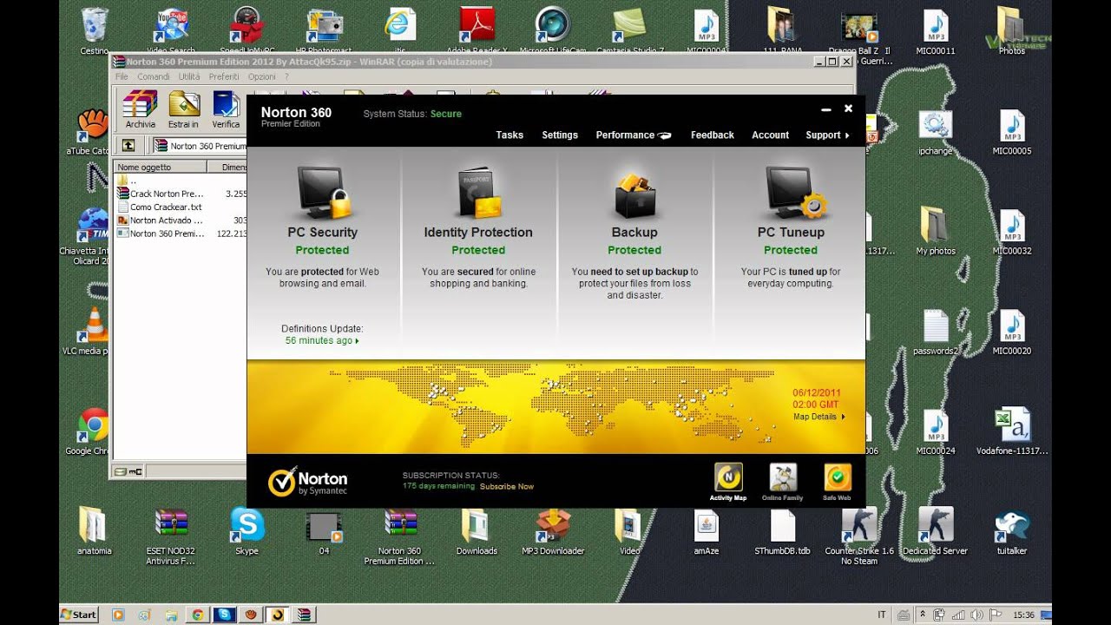Open the My photos folder icon

(x=935, y=231)
